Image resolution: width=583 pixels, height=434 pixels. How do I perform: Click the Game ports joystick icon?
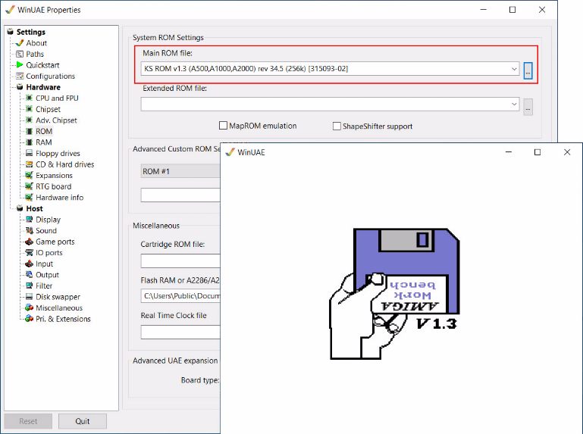pos(29,242)
